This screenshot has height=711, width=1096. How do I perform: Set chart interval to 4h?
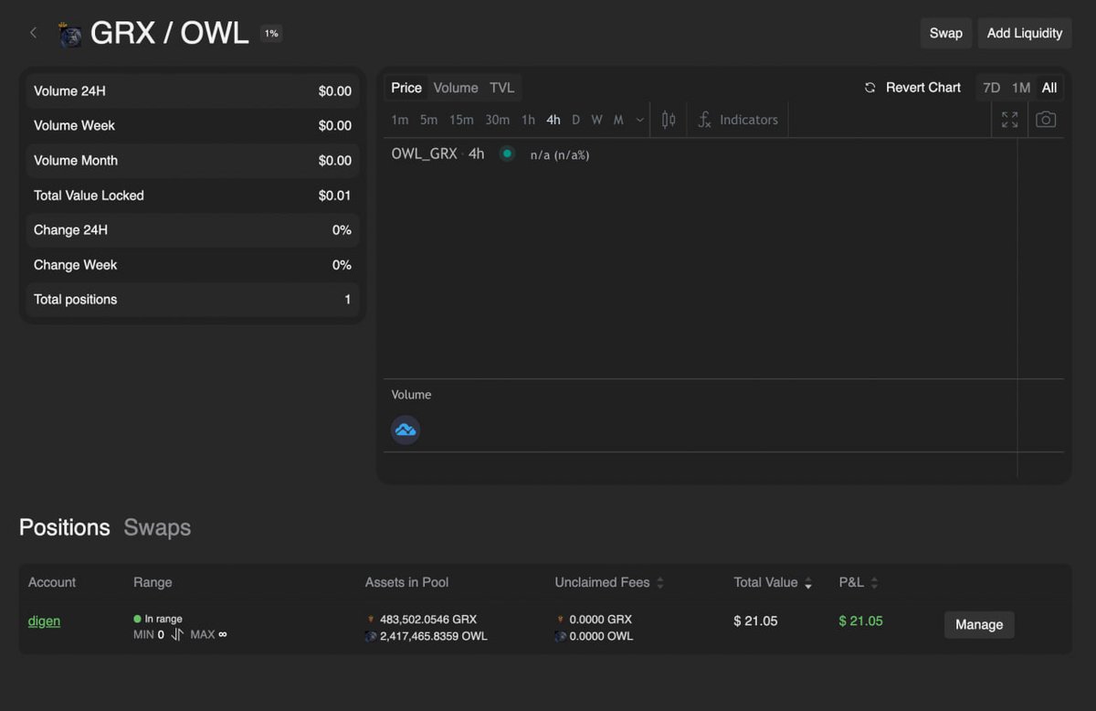553,120
